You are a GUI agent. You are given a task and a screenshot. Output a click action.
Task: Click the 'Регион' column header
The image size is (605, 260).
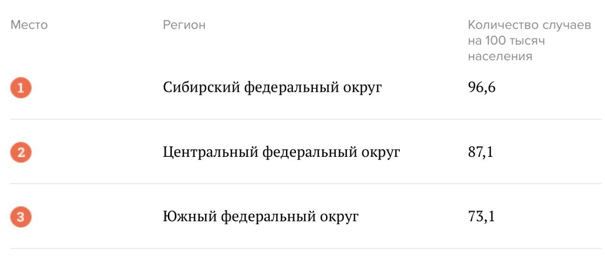184,25
